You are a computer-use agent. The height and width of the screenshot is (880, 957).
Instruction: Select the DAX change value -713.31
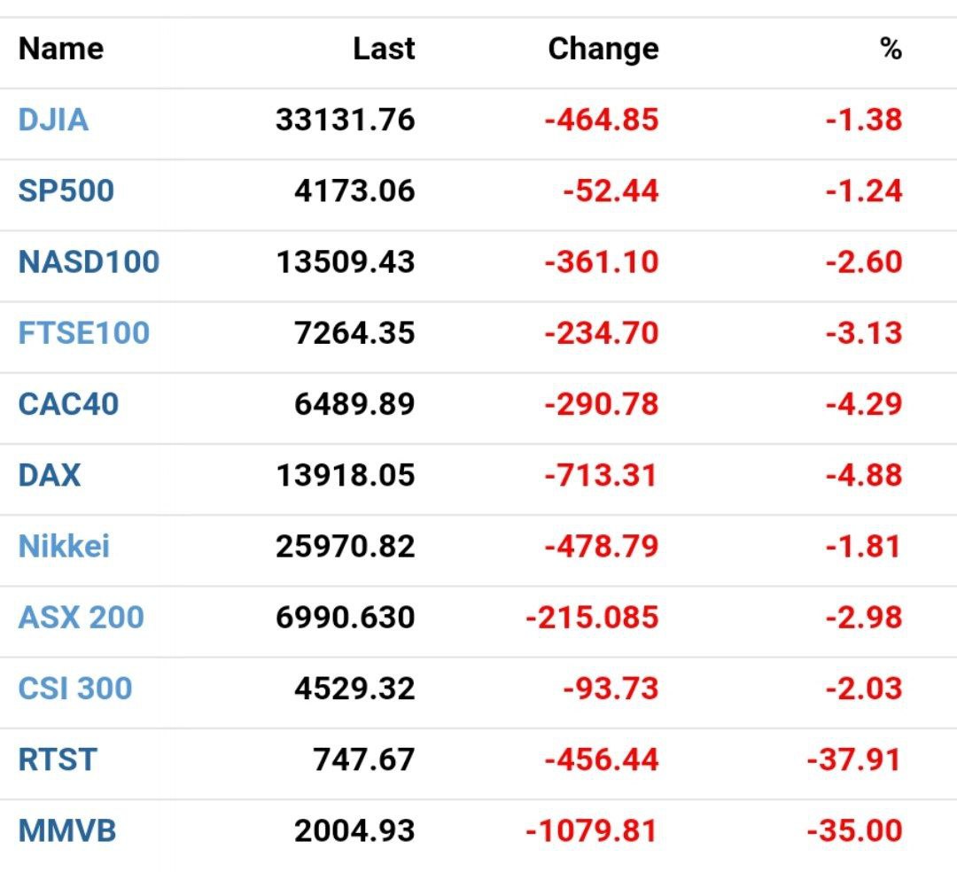601,475
